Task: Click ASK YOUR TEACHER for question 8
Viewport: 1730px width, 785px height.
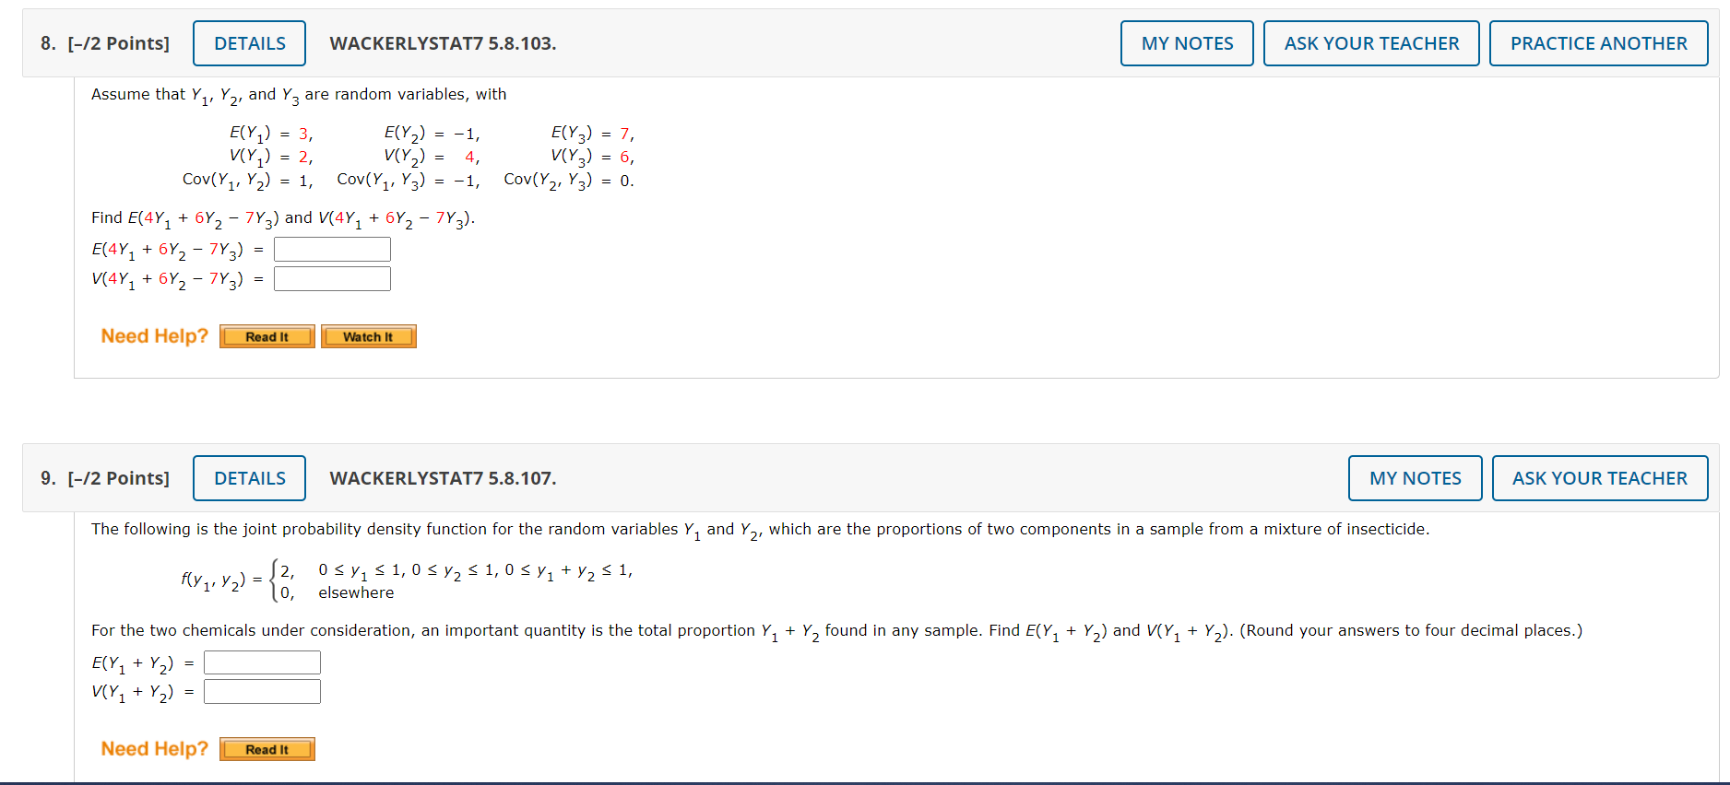Action: coord(1371,42)
